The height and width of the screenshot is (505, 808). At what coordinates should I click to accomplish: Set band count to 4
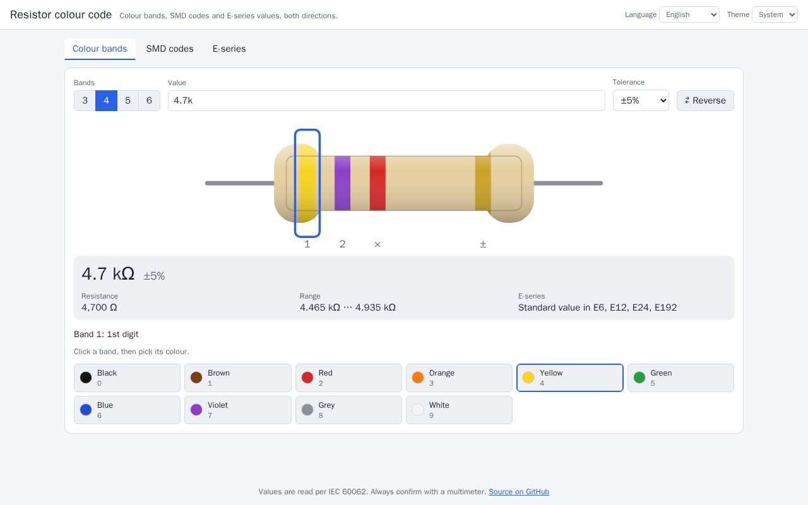pyautogui.click(x=106, y=100)
